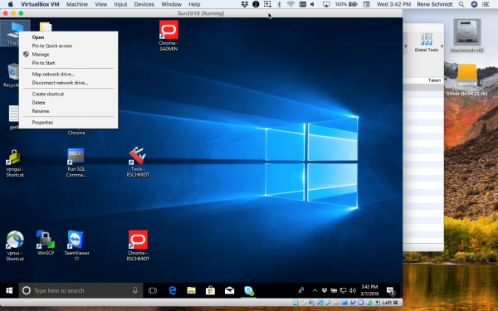Click the Left ⌘ host key indicator
498x311 pixels.
(x=390, y=303)
